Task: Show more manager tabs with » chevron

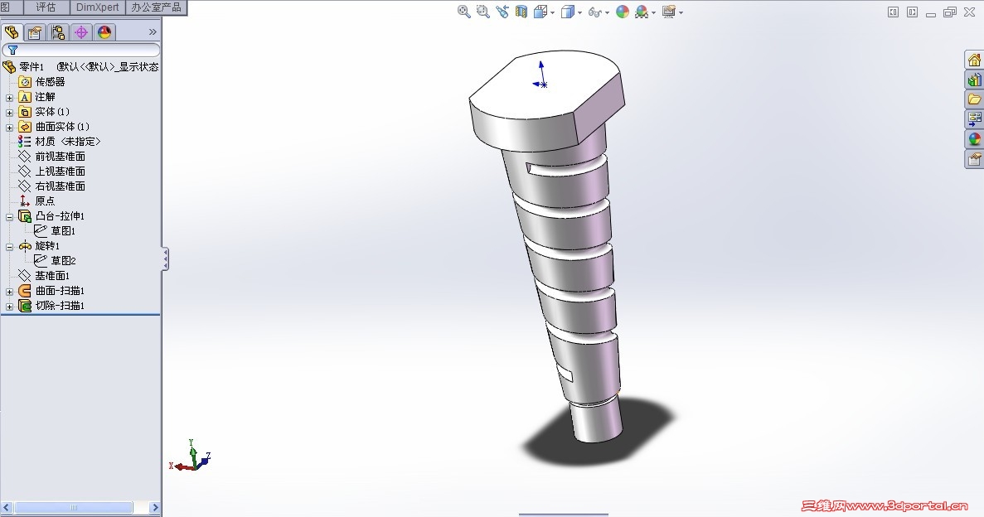Action: [x=153, y=32]
